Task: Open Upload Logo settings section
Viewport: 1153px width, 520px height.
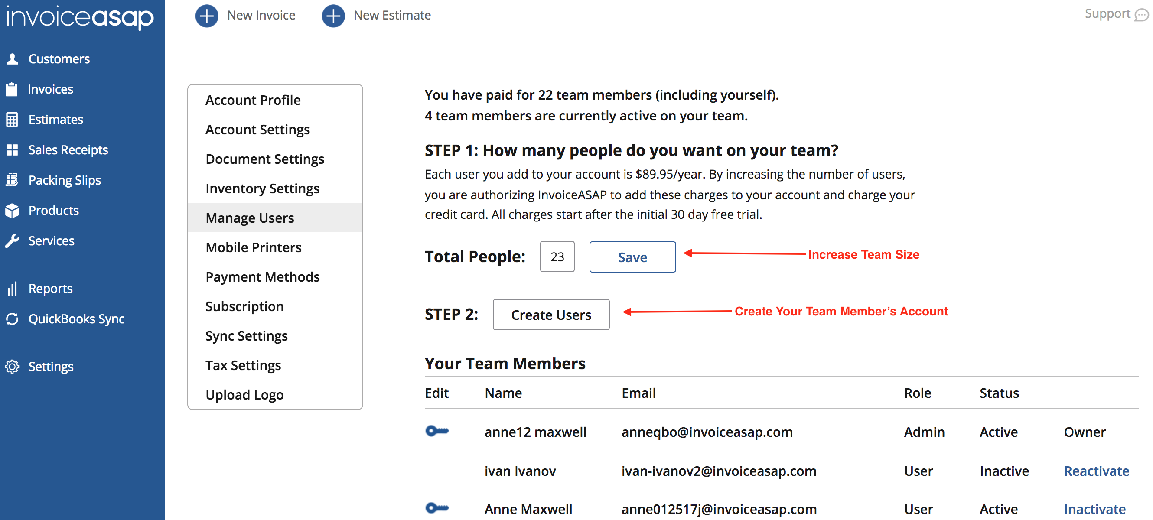Action: point(244,395)
